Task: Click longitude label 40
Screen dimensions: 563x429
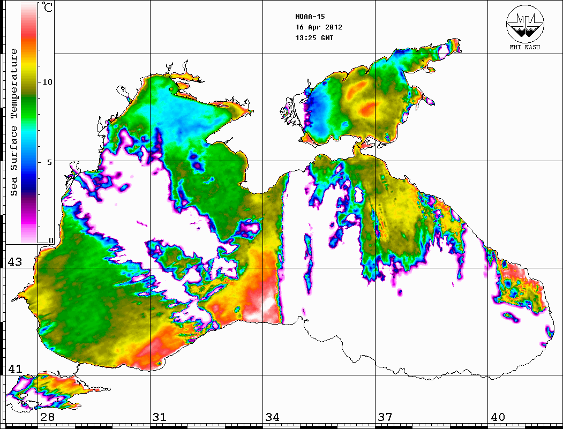Action: coord(498,417)
